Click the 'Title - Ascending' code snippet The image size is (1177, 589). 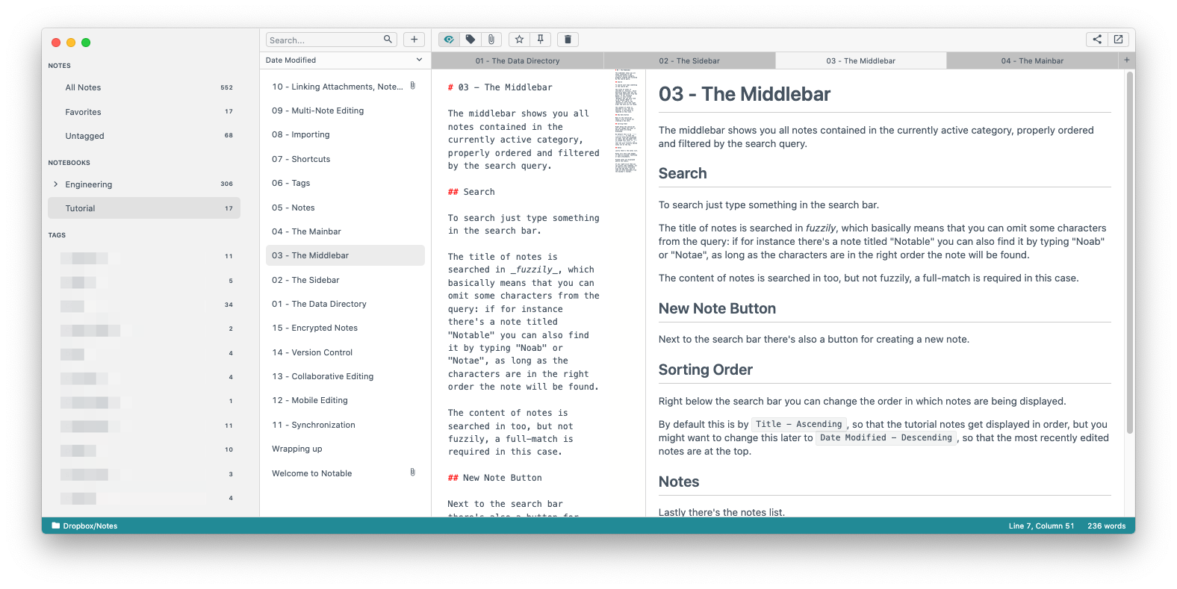point(798,424)
